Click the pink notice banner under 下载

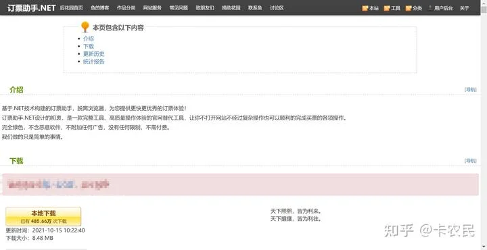point(240,184)
